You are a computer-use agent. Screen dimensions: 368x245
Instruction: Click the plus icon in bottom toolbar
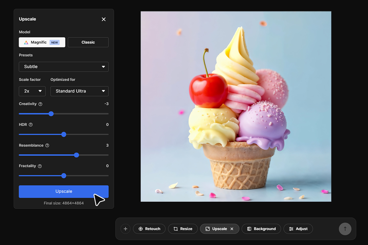click(125, 229)
